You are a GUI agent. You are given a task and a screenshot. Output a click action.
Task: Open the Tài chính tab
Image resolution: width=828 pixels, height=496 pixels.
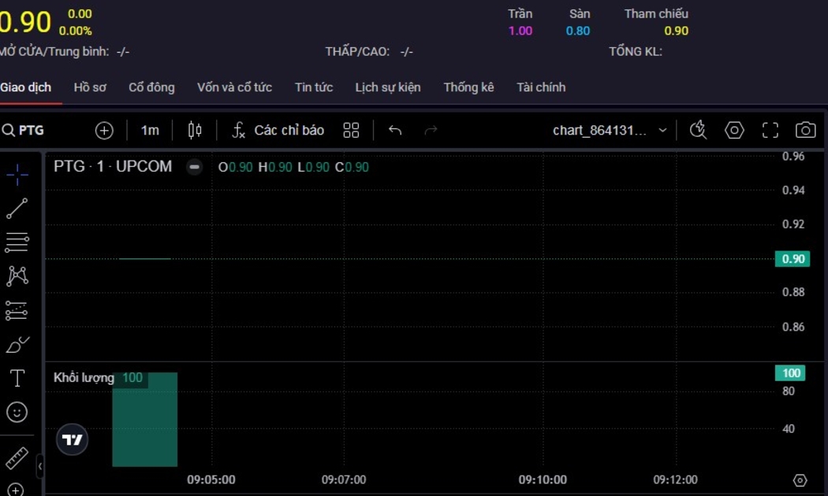(541, 87)
